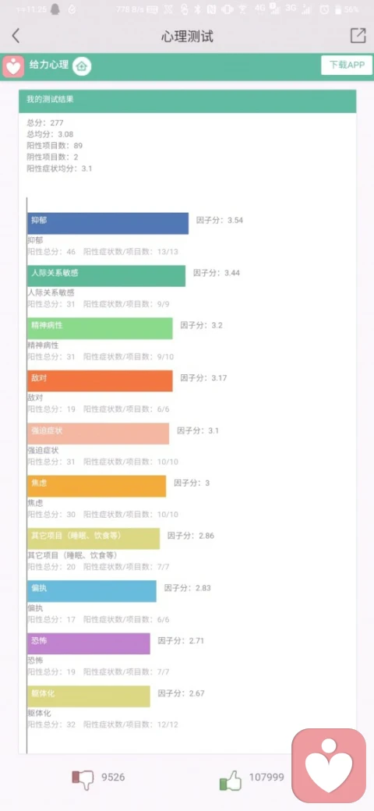
Task: Tap the thumbs down icon
Action: [83, 777]
